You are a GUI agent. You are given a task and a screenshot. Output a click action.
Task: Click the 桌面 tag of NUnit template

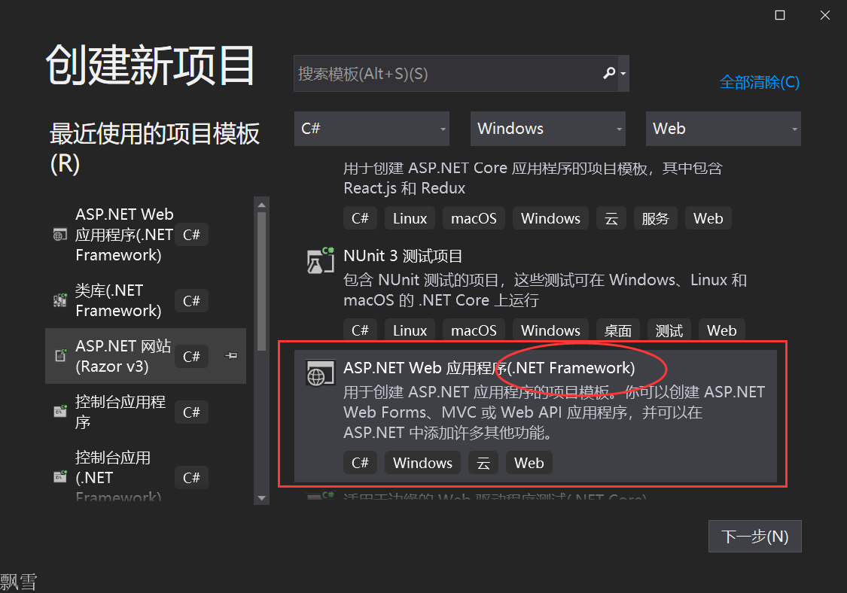[x=618, y=330]
